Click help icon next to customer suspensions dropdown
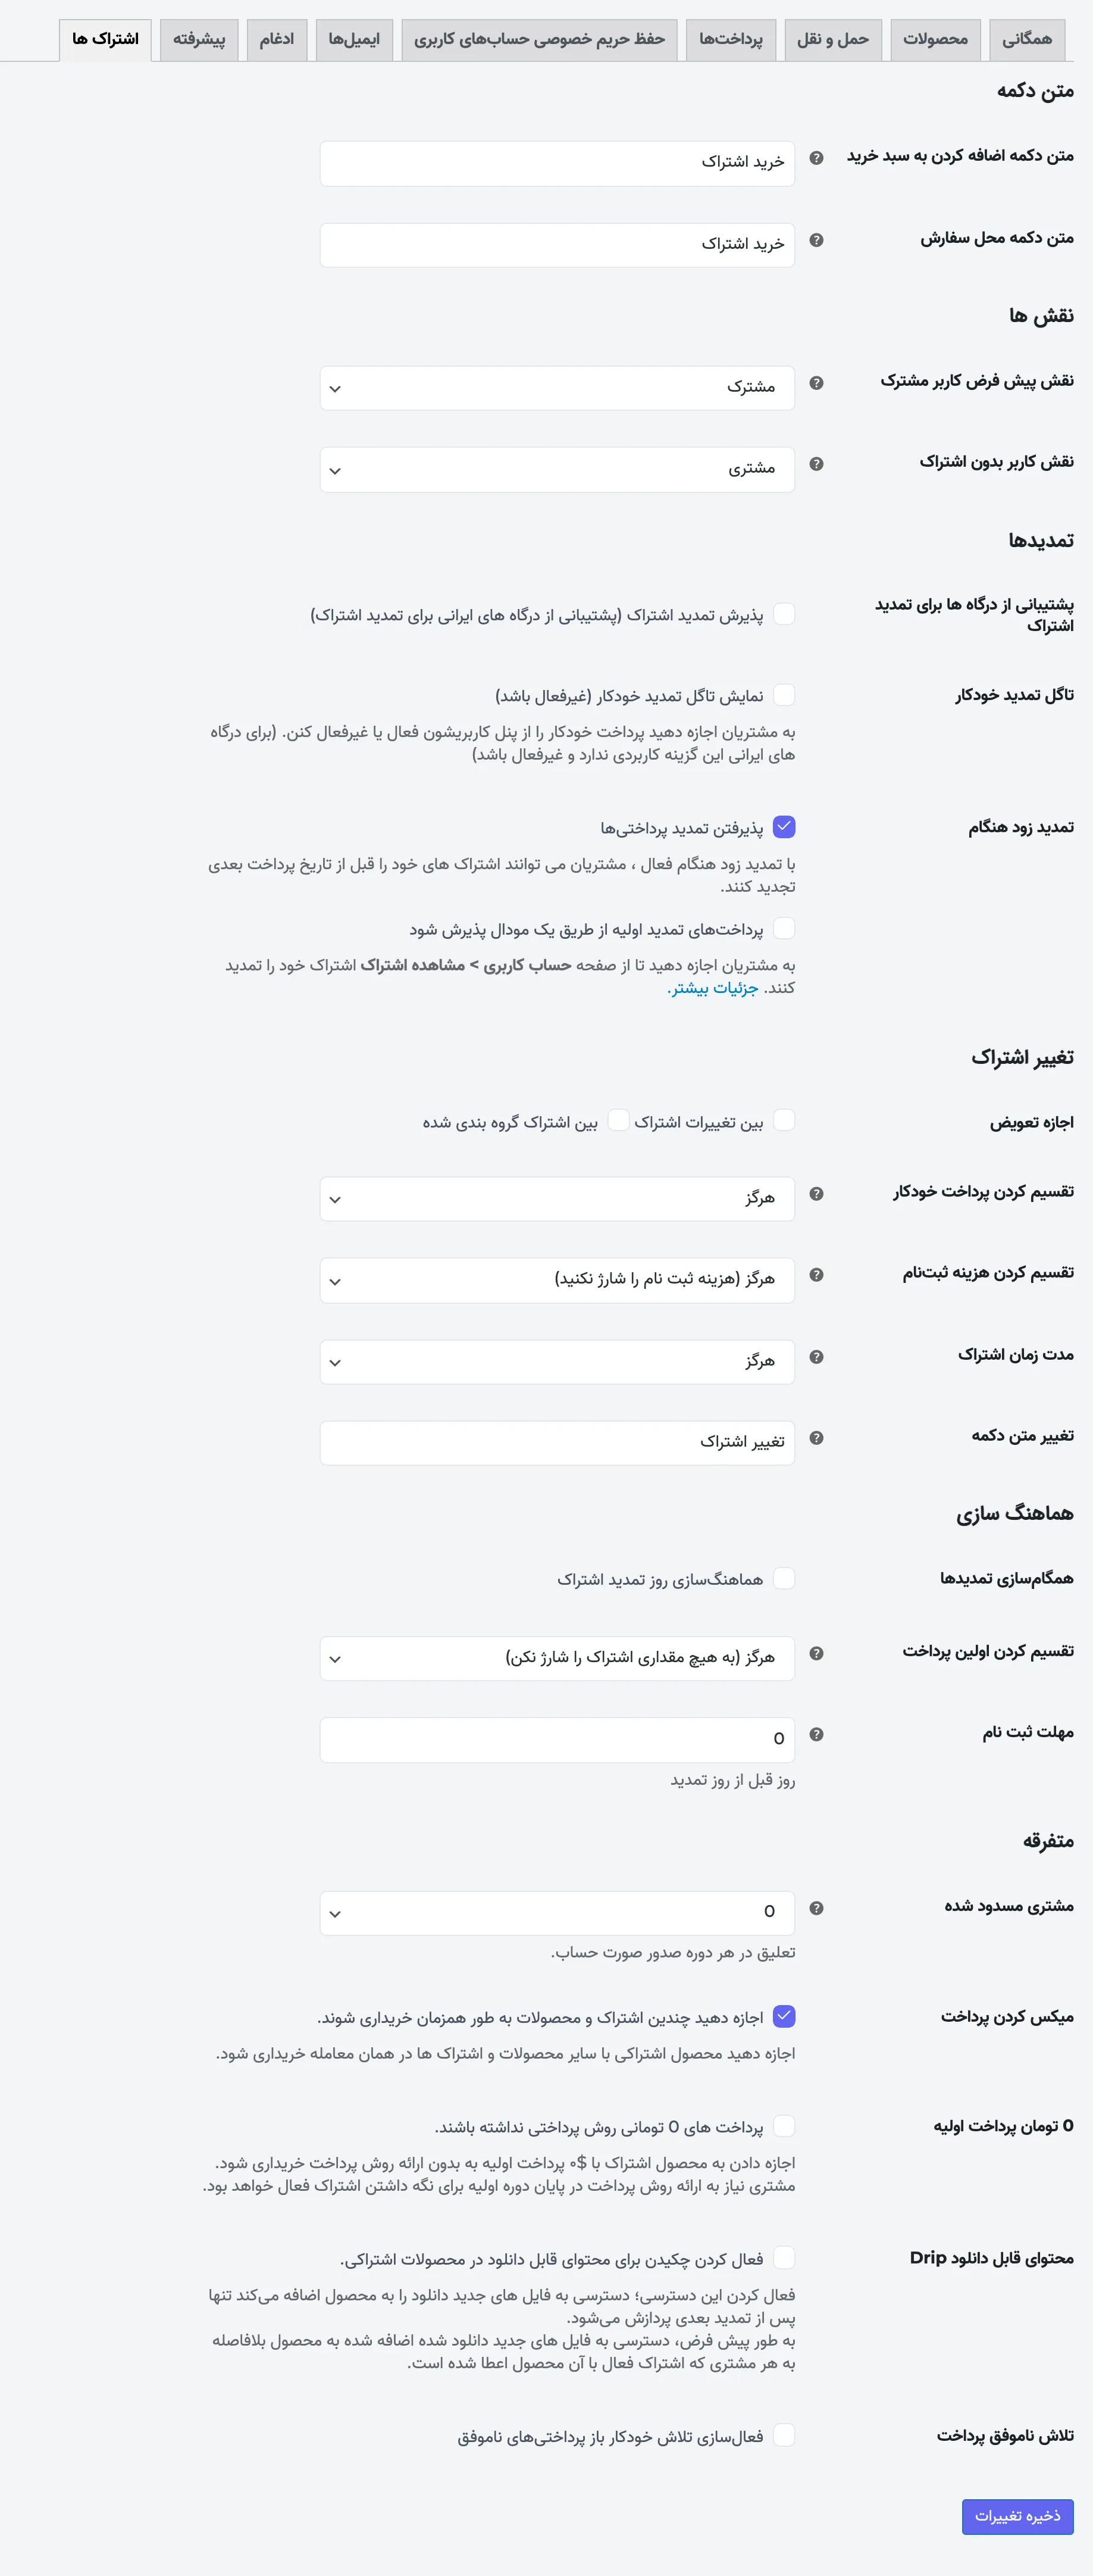Image resolution: width=1093 pixels, height=2576 pixels. coord(816,1908)
